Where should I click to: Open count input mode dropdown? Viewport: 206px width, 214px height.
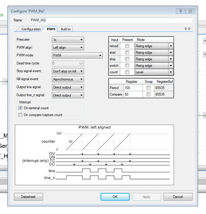pos(154,72)
